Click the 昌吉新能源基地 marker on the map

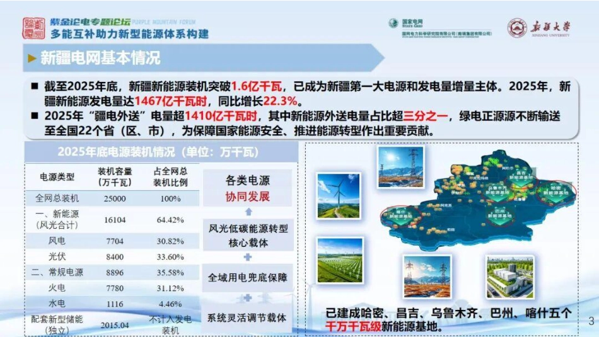(x=521, y=177)
